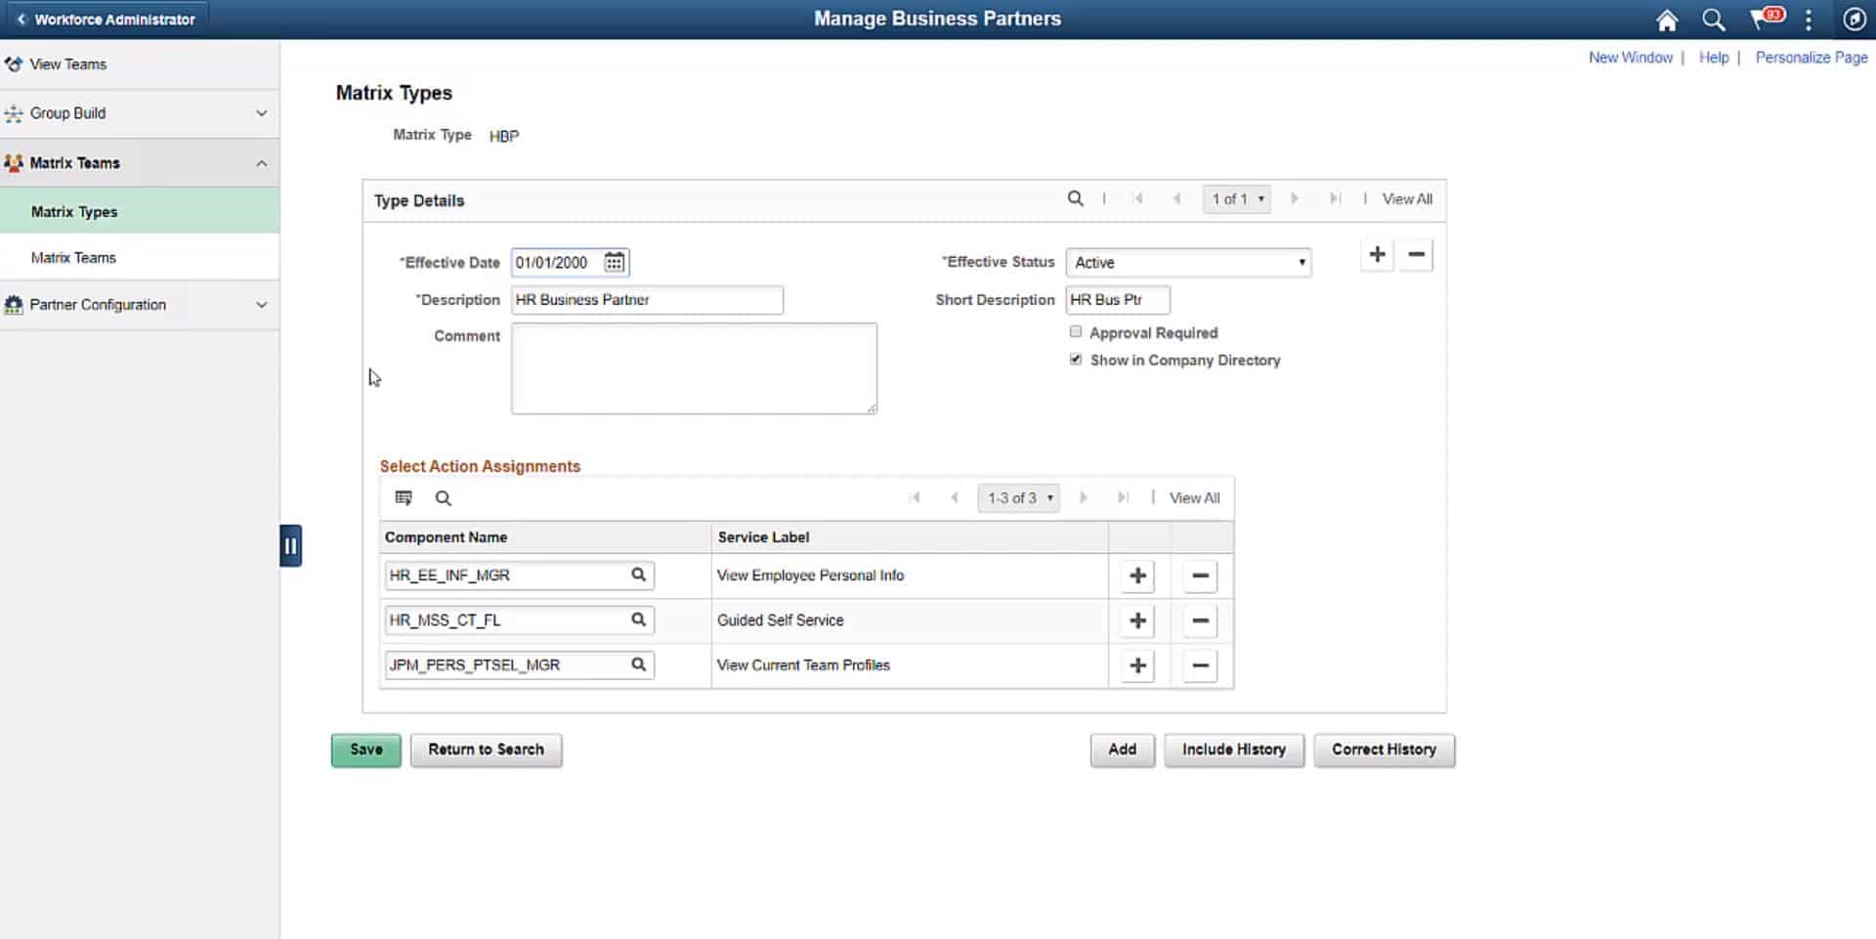Open the Actions three-dot menu icon
The width and height of the screenshot is (1876, 939).
coord(1809,19)
